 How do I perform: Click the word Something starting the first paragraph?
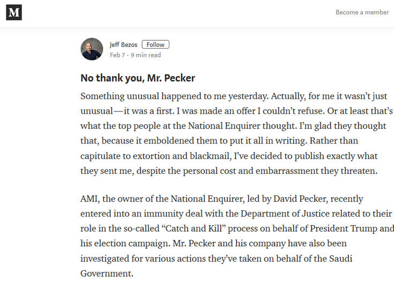(x=103, y=97)
